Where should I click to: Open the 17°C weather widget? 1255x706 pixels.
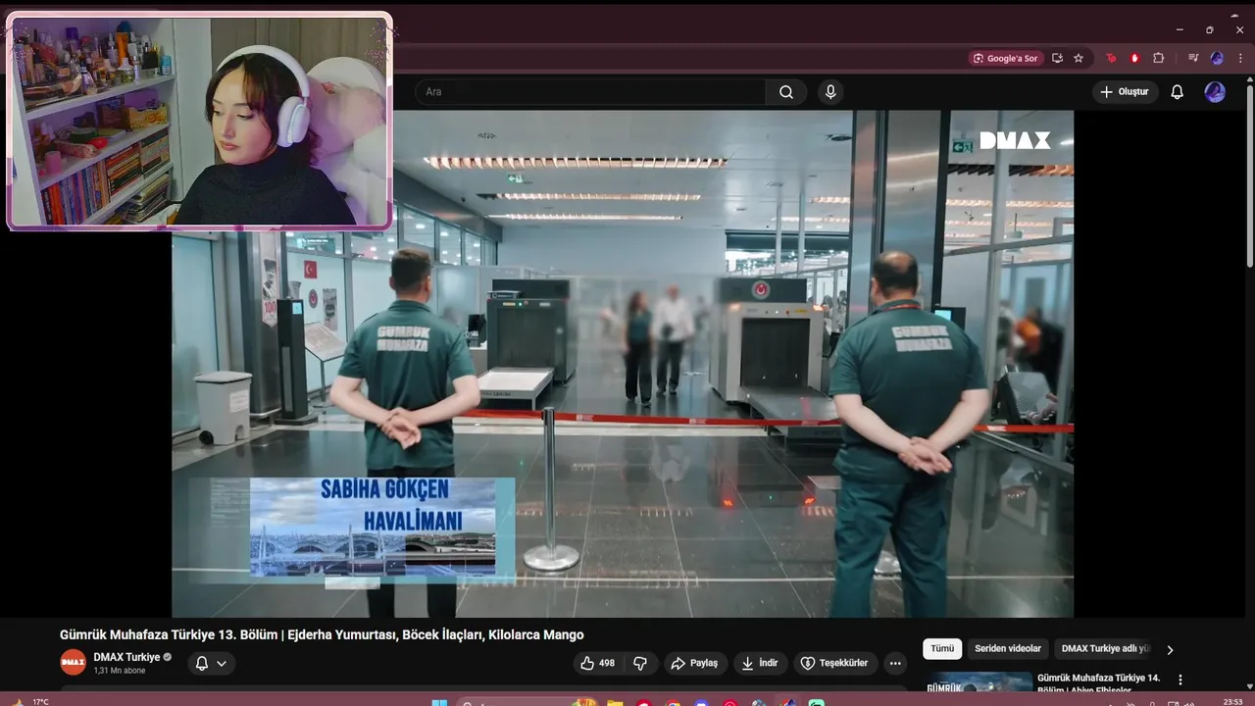tap(31, 701)
